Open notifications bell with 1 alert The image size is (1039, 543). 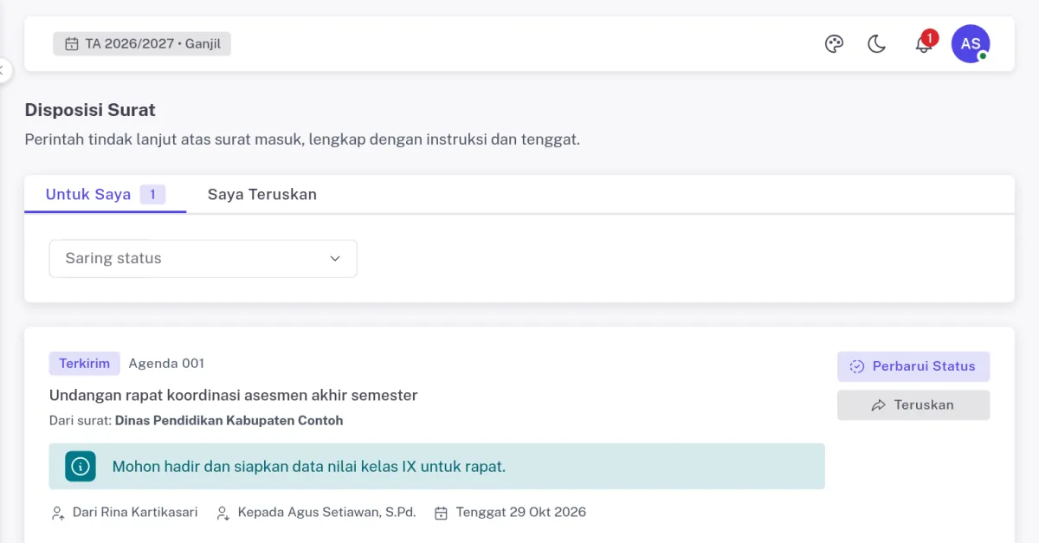point(924,43)
